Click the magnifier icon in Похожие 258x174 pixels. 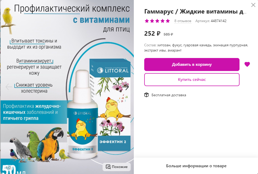click(108, 167)
